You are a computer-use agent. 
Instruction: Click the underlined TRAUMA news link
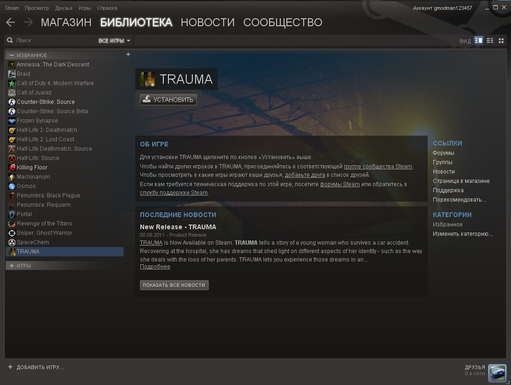pyautogui.click(x=151, y=243)
